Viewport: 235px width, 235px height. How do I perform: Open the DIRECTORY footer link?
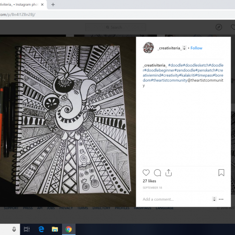tap(102, 208)
